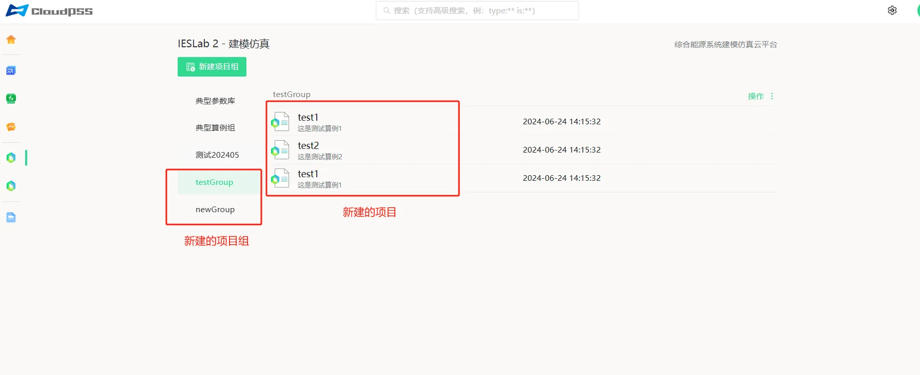Open the second IESLab hexagon sidebar icon
920x375 pixels.
11,186
